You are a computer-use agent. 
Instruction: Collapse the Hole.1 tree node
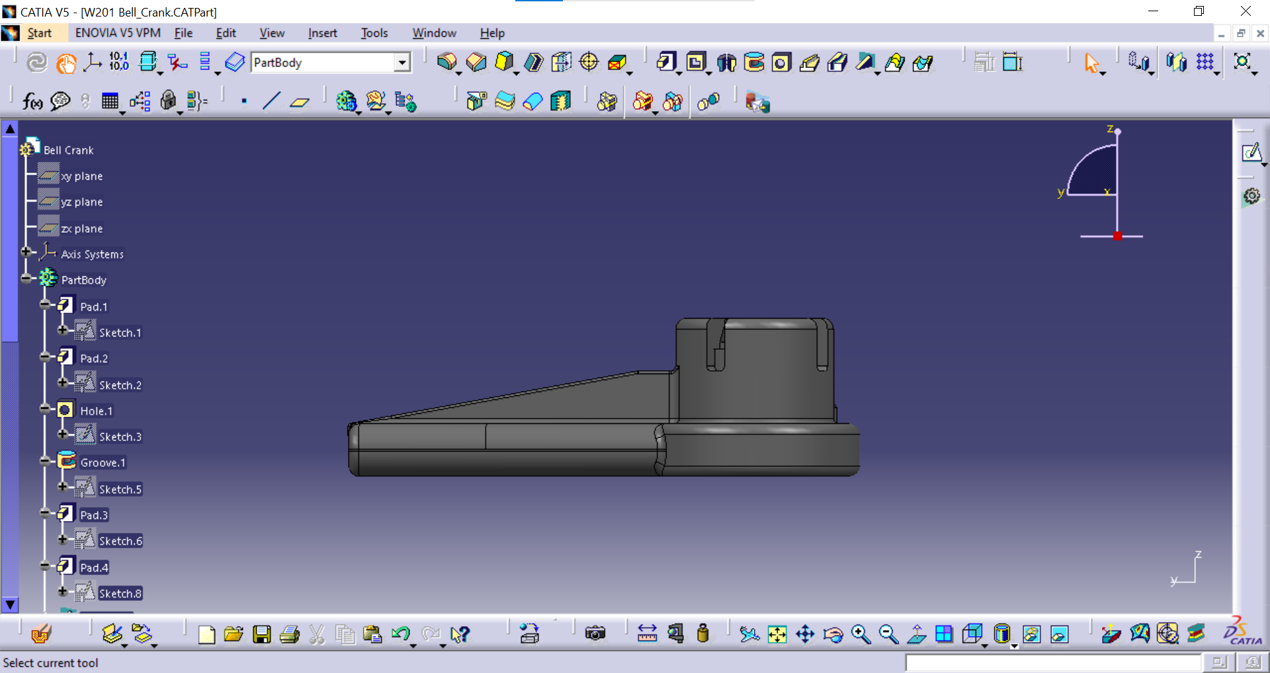coord(45,409)
